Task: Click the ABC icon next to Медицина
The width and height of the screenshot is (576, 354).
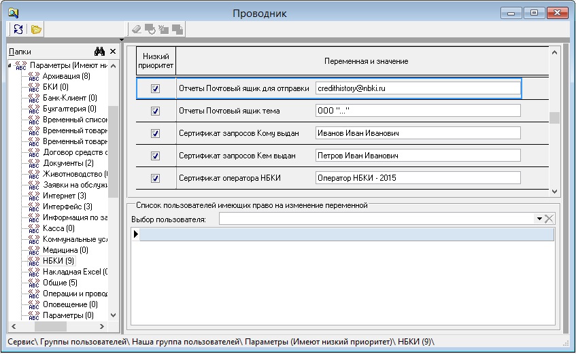Action: (x=34, y=251)
